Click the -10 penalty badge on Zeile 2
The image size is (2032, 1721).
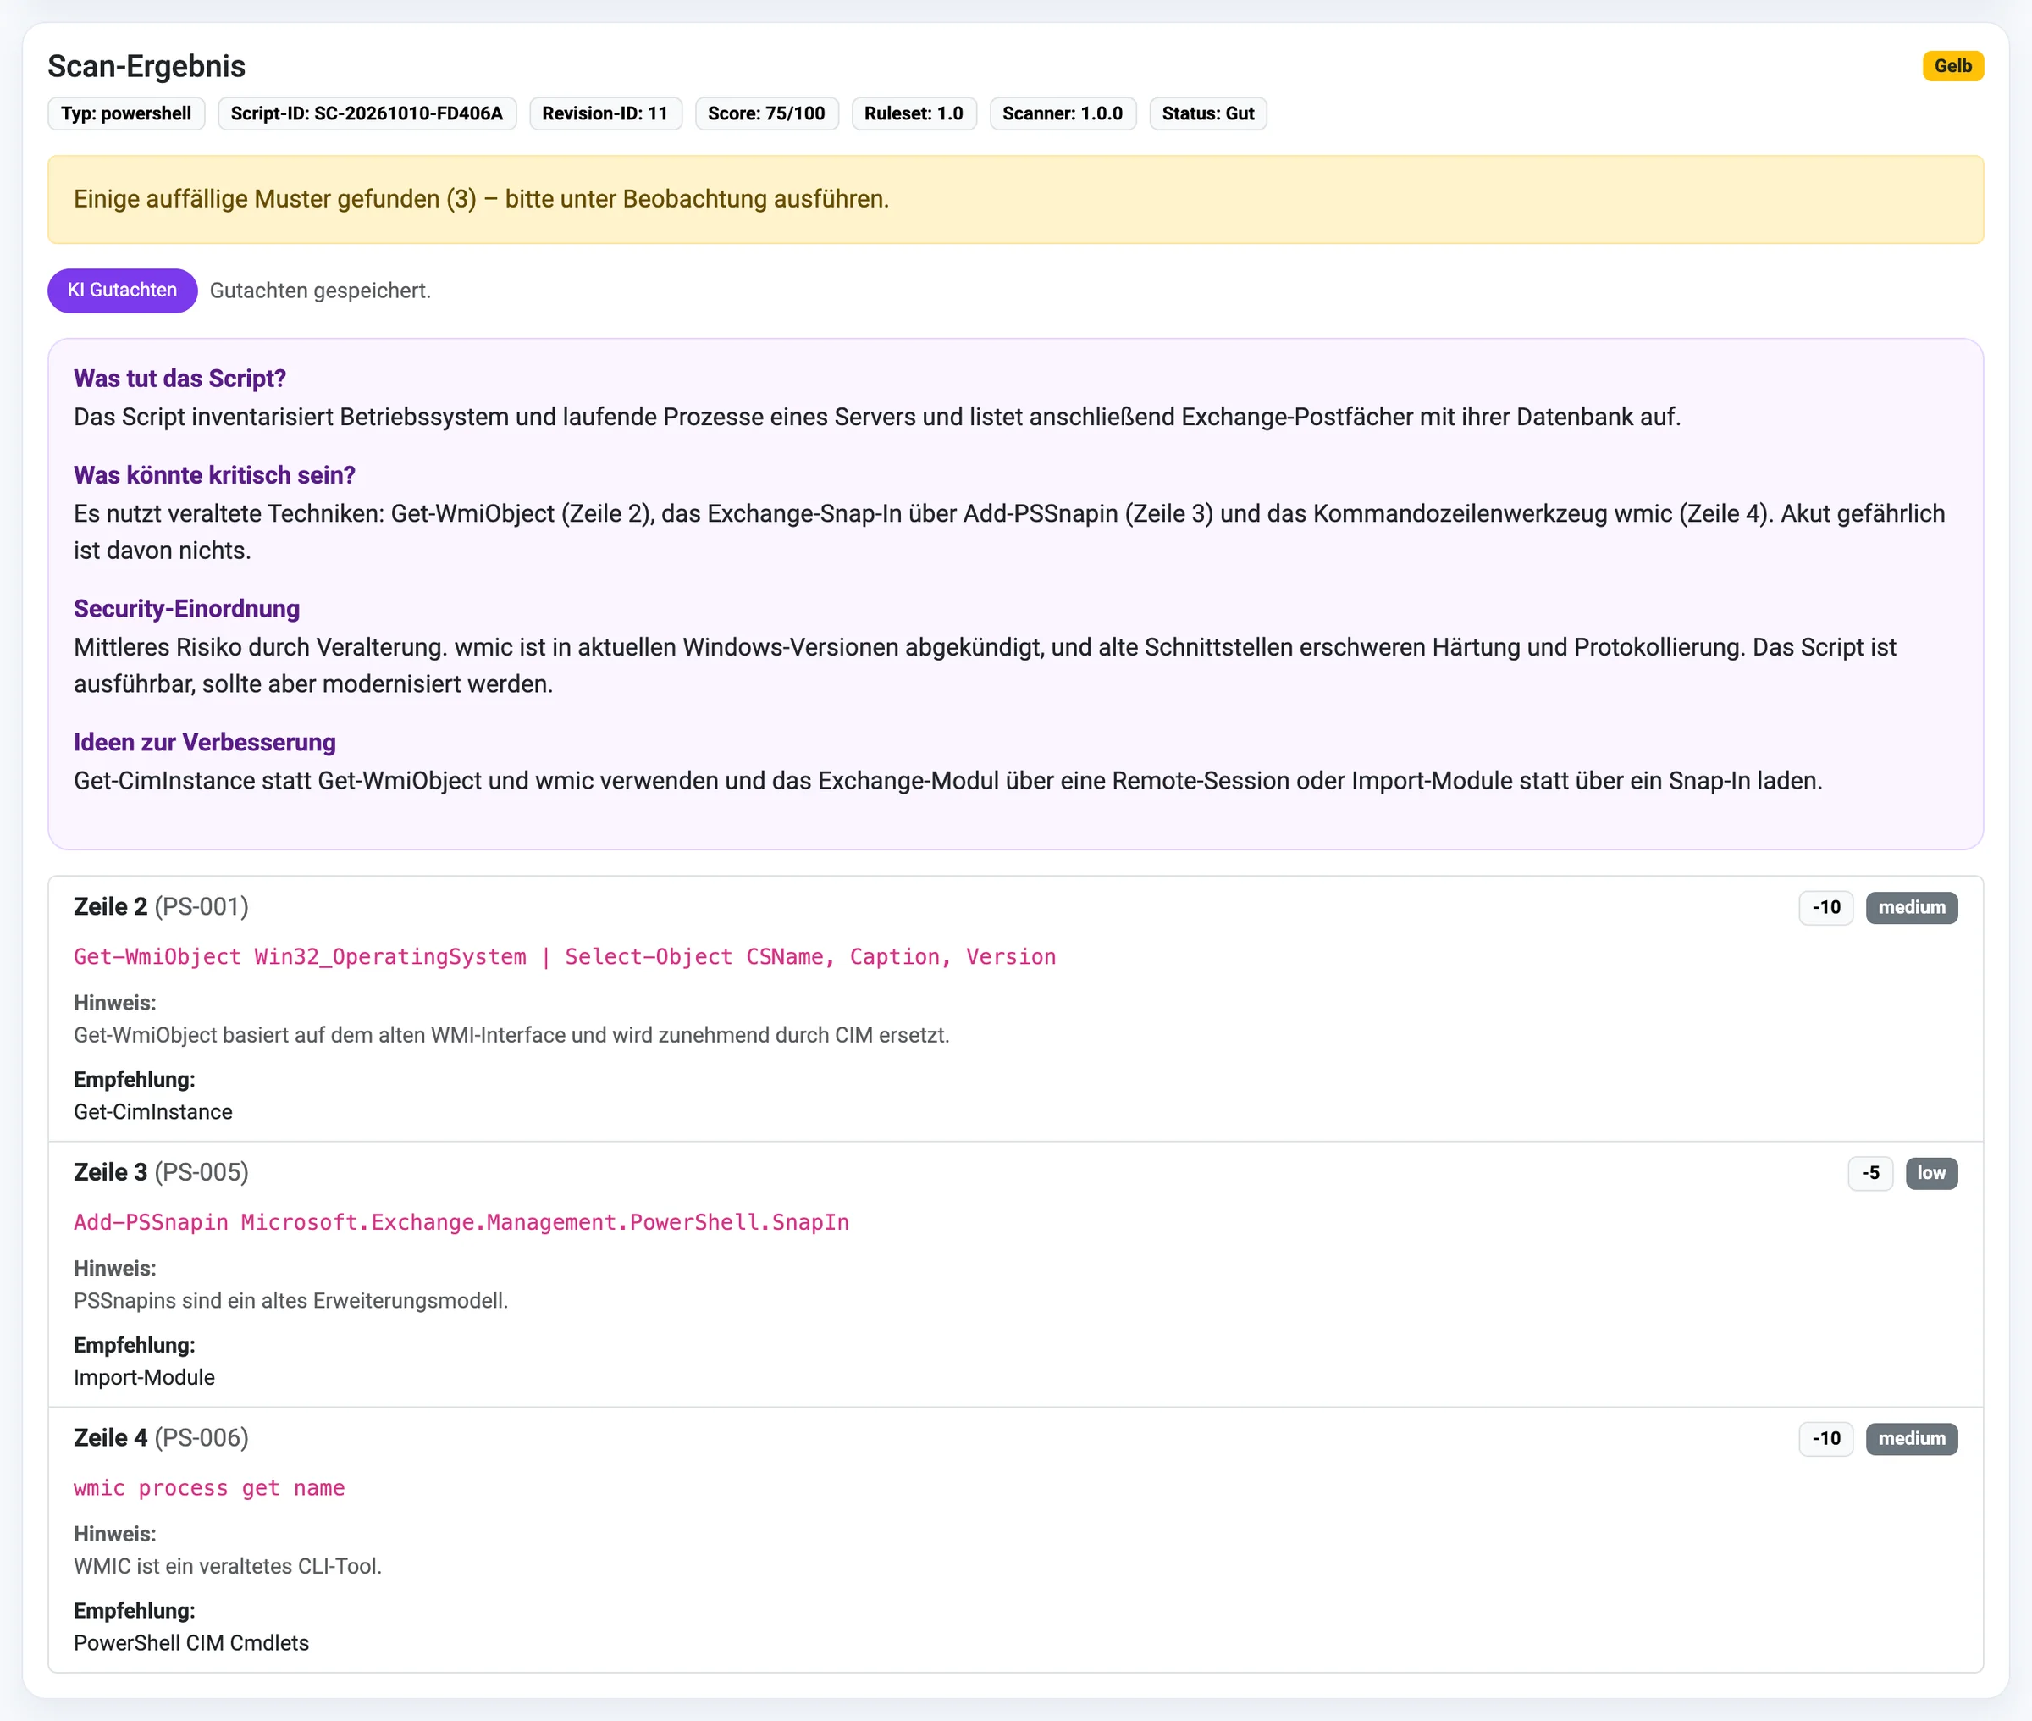coord(1825,907)
